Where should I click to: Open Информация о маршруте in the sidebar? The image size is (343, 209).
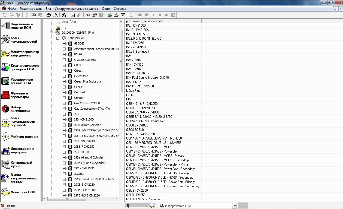coord(21,150)
